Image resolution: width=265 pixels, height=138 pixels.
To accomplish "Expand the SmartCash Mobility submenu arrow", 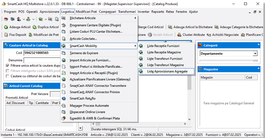I will (x=135, y=46).
